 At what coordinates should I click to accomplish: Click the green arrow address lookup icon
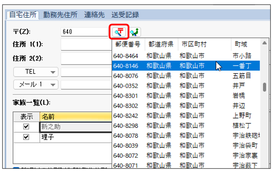click(135, 31)
